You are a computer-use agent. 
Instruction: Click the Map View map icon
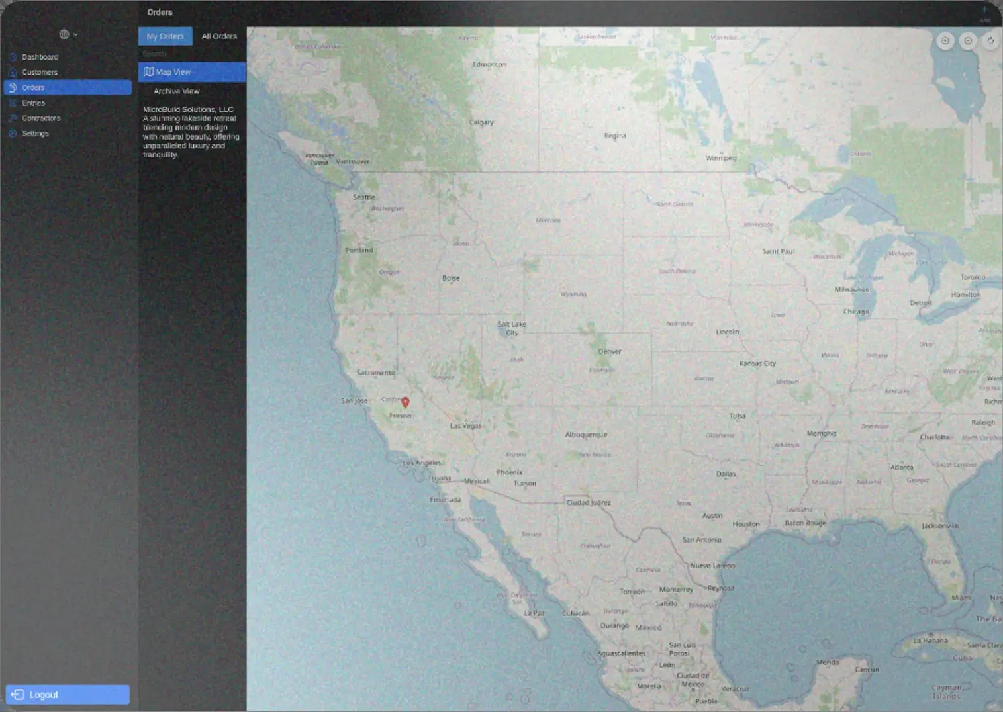coord(149,72)
